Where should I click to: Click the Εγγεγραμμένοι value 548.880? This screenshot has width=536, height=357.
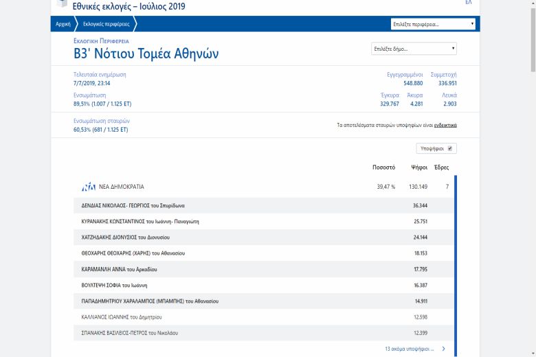[x=413, y=83]
